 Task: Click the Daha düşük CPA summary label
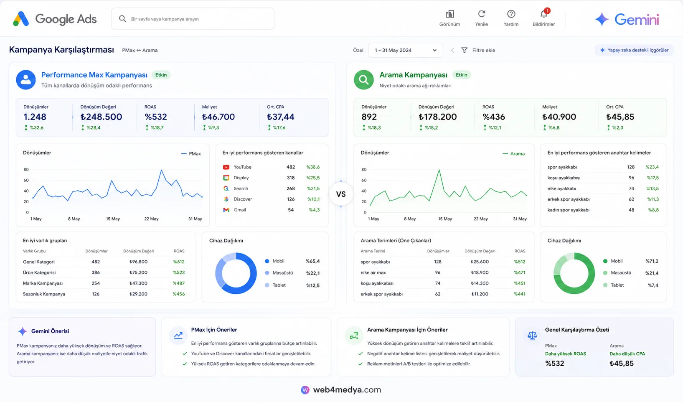point(627,354)
